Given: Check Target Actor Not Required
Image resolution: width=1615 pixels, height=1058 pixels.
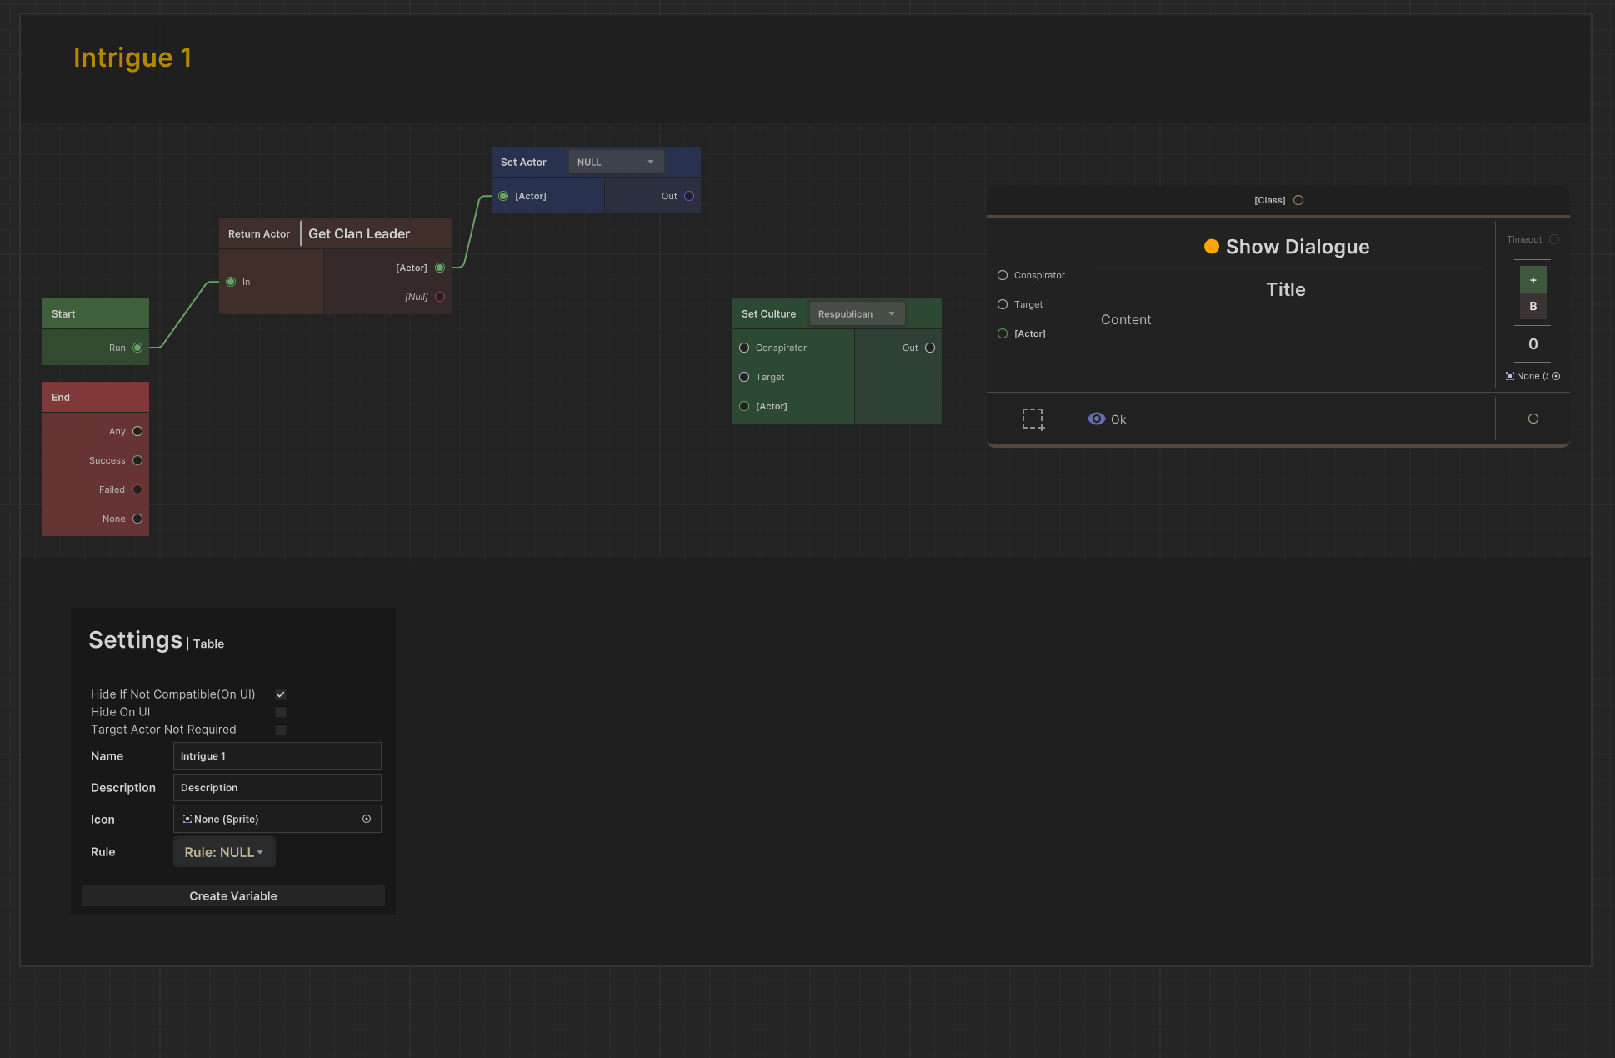Looking at the screenshot, I should (x=281, y=730).
